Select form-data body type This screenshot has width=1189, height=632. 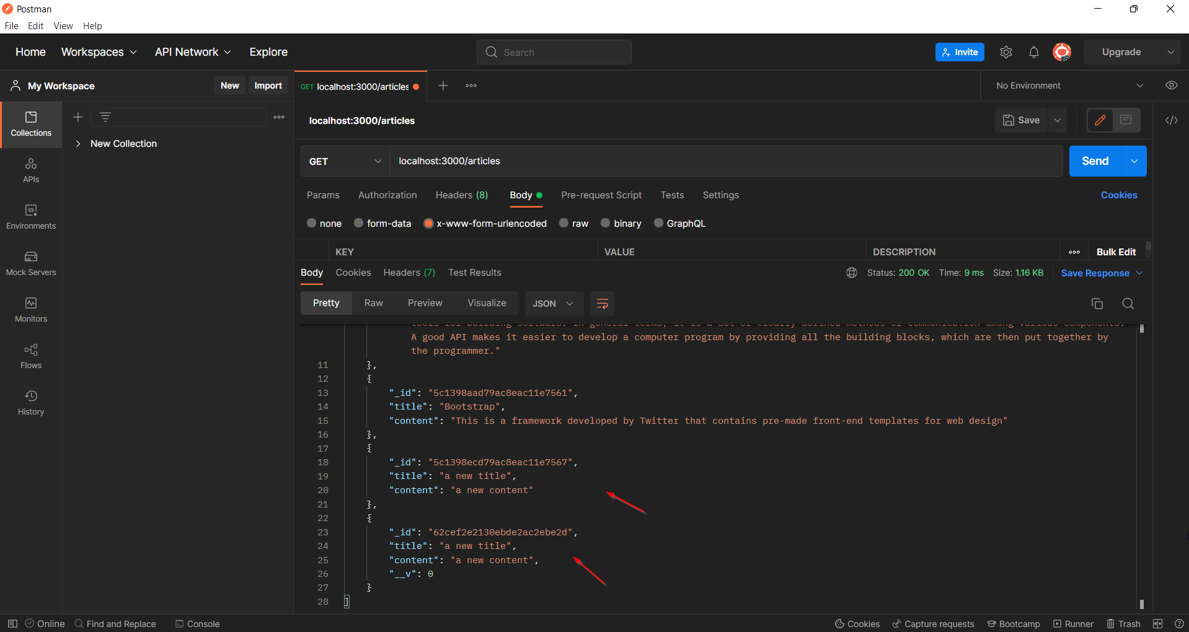pos(382,223)
